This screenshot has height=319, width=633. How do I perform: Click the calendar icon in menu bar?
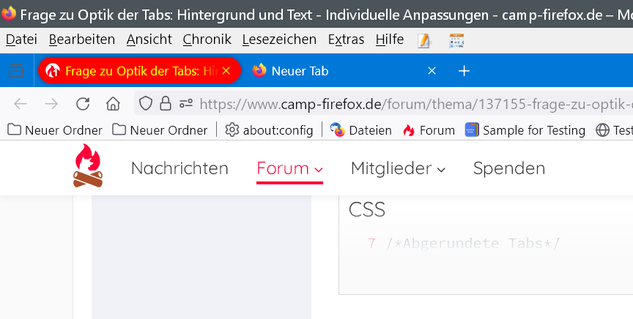click(456, 40)
